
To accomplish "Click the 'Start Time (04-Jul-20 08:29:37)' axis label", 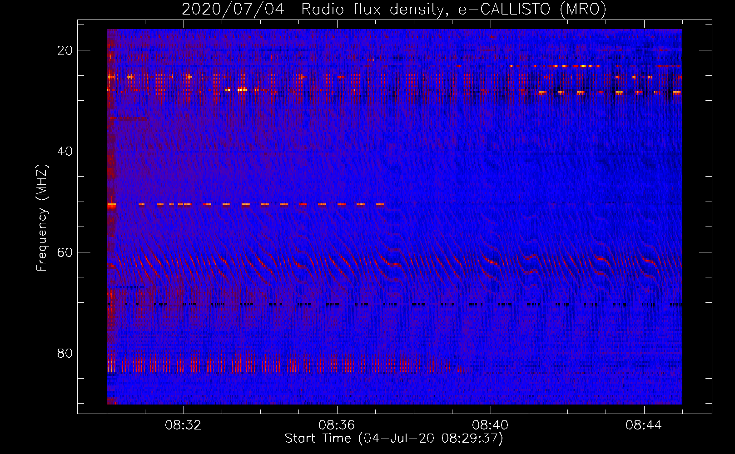I will 394,439.
